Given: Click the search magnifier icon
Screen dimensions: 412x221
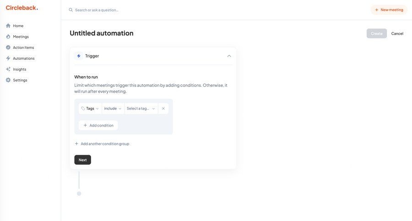Looking at the screenshot, I should [x=71, y=10].
